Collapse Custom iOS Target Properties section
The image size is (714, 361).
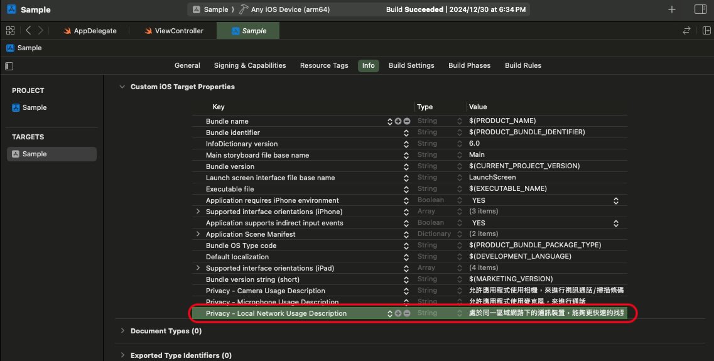122,87
